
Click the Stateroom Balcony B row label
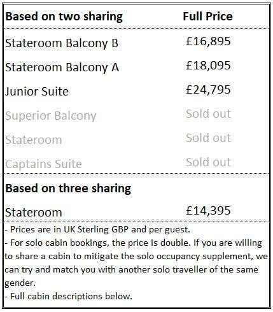(x=62, y=43)
